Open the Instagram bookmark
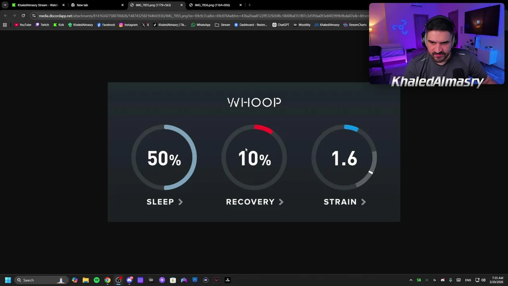 coord(128,25)
